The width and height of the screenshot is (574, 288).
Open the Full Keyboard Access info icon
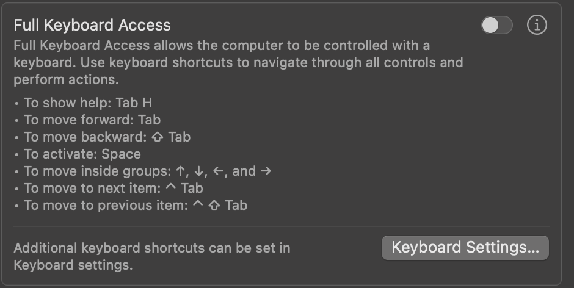[x=537, y=25]
